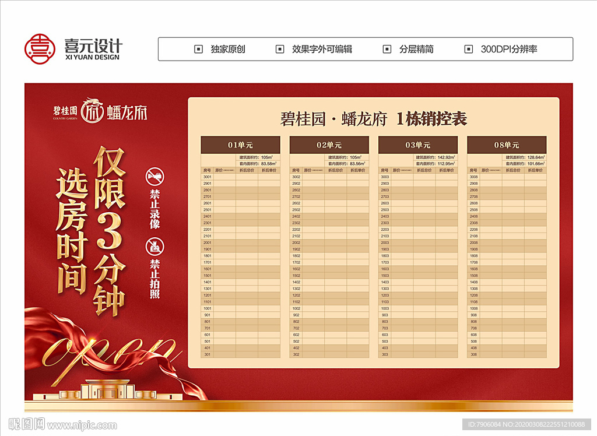
Task: Click the vertical 禁止拍照 text
Action: point(155,279)
